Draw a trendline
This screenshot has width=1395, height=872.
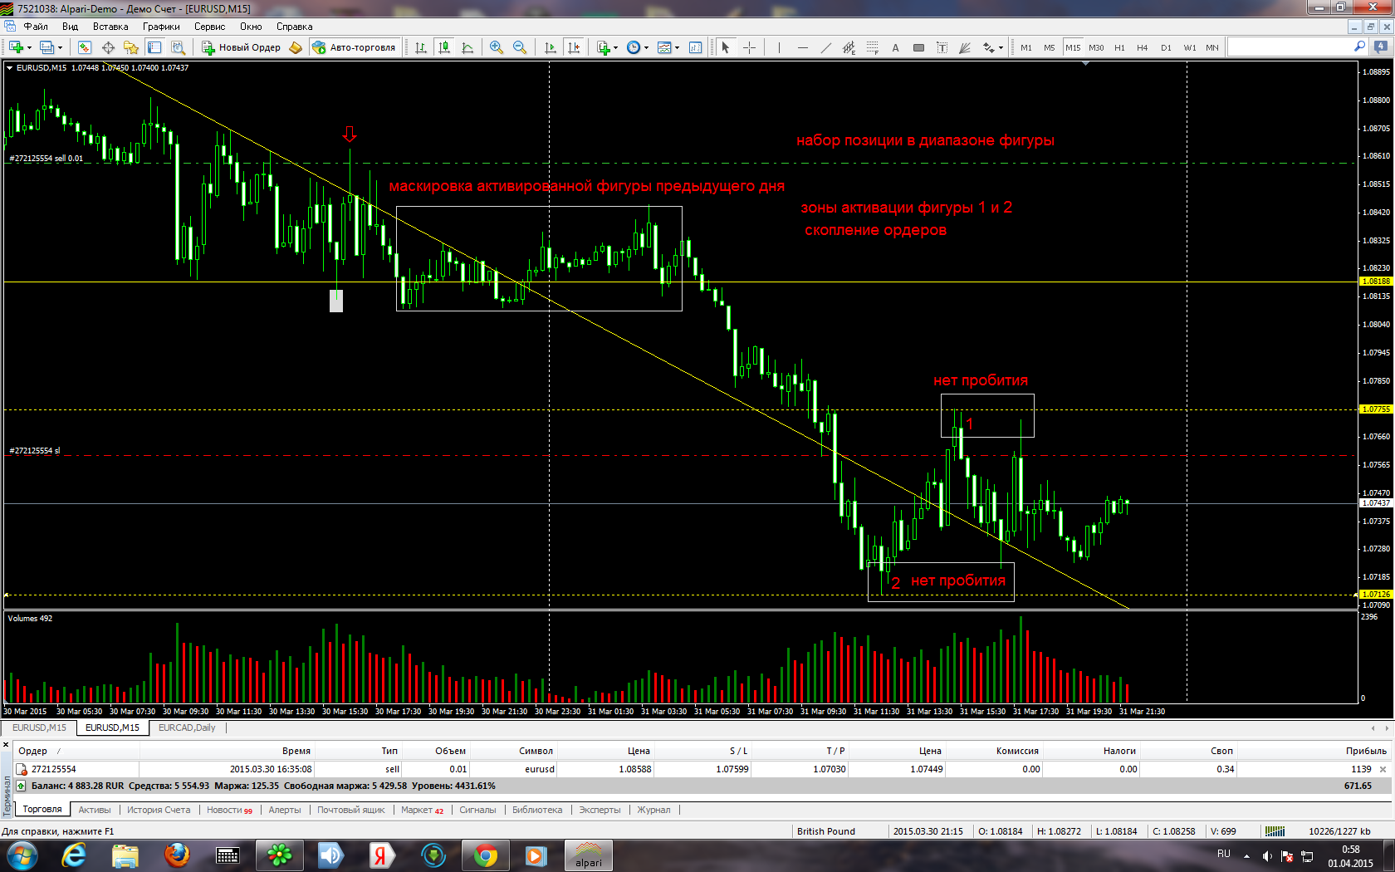click(825, 47)
